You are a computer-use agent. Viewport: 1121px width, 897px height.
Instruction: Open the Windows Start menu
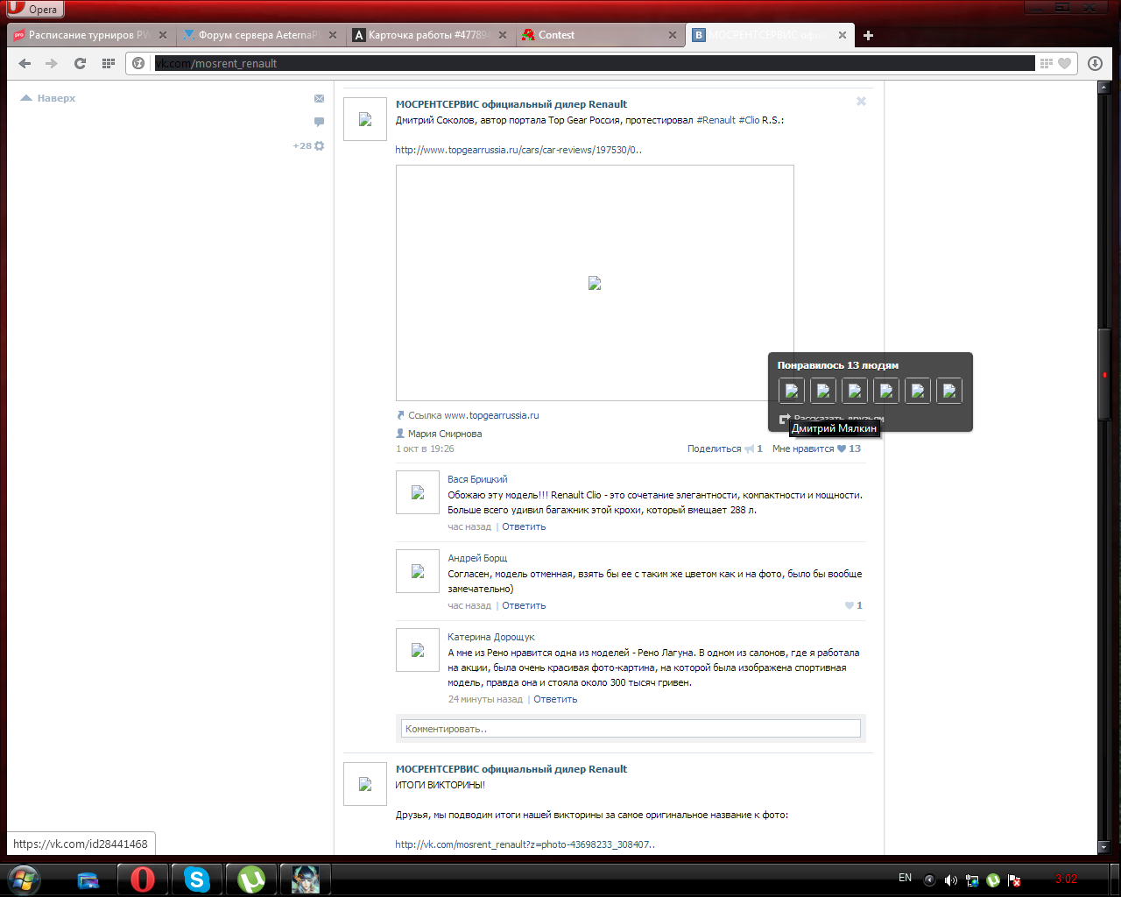click(24, 879)
